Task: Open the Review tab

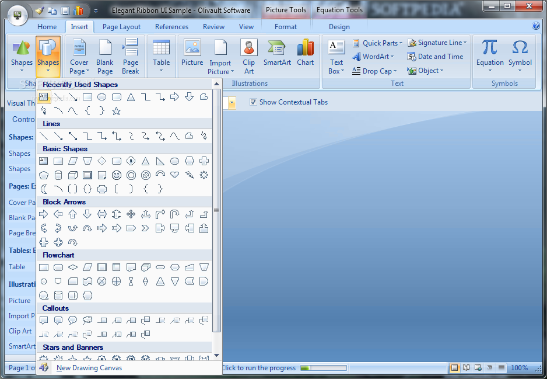Action: [x=213, y=26]
